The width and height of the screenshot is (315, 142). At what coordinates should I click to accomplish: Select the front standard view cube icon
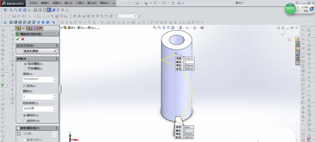pos(11,22)
